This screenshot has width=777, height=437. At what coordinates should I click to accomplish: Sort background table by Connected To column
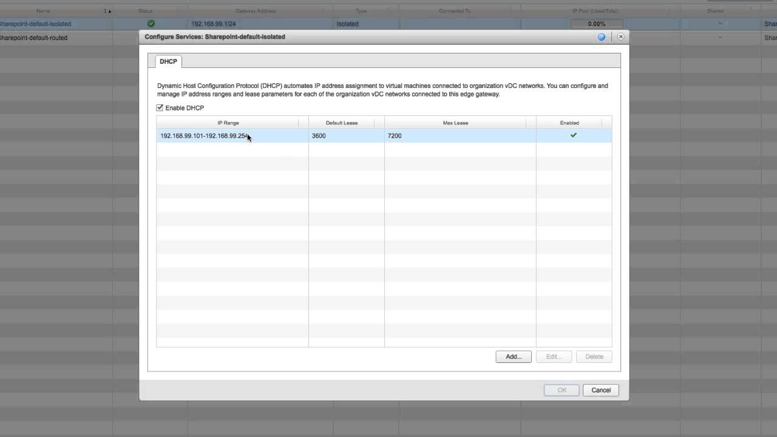[x=455, y=11]
